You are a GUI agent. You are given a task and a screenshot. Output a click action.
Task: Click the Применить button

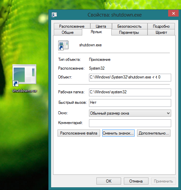[x=163, y=181]
